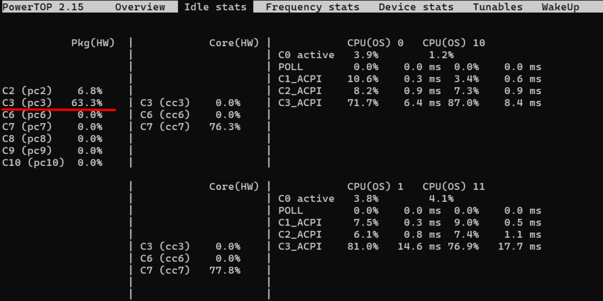Click the C1_ACPI row with 7.5%
This screenshot has width=603, height=301.
(x=409, y=223)
